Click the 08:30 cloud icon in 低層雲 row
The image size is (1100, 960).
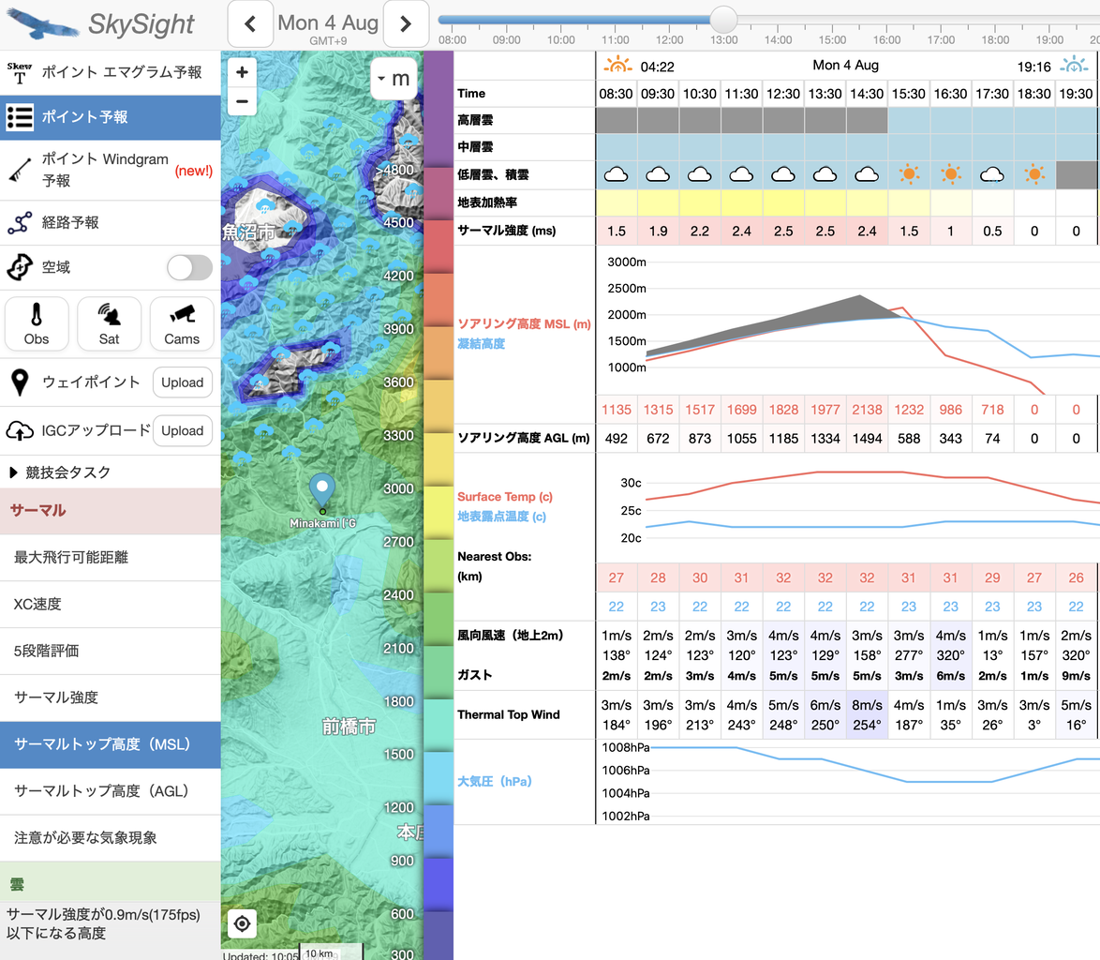[616, 174]
